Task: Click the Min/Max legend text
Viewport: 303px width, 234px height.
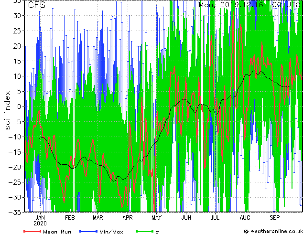Action: click(111, 232)
